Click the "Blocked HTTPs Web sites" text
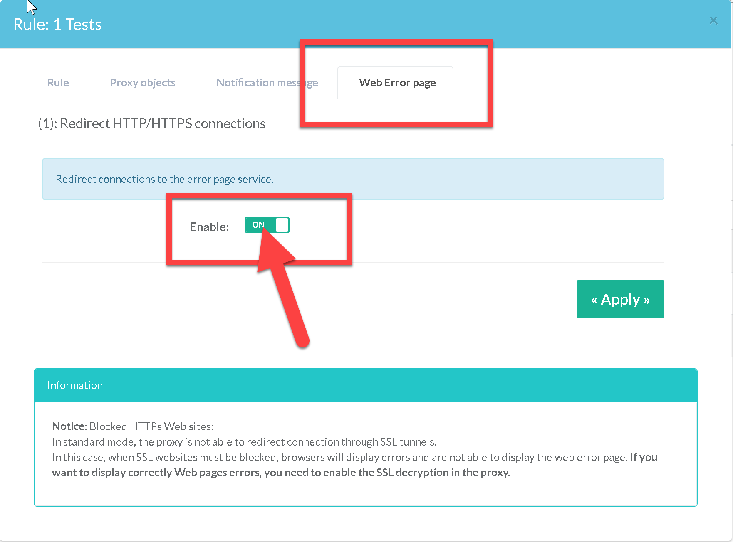Screen dimensions: 733x542 (151, 426)
